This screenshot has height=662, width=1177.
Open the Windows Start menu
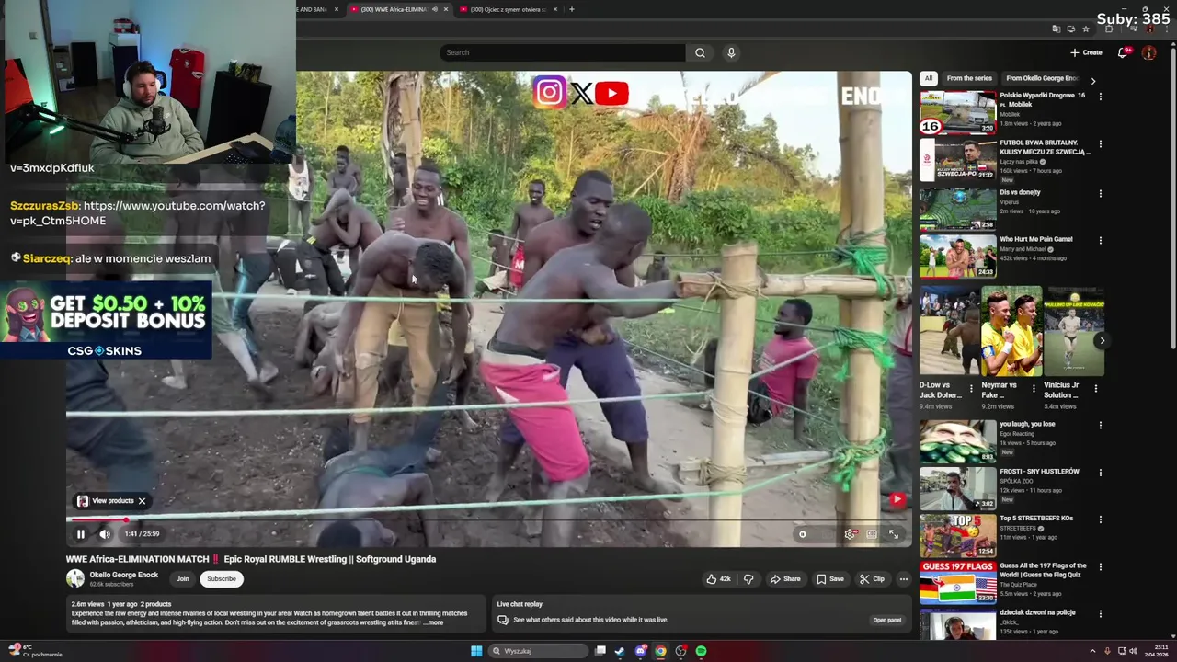pyautogui.click(x=476, y=651)
